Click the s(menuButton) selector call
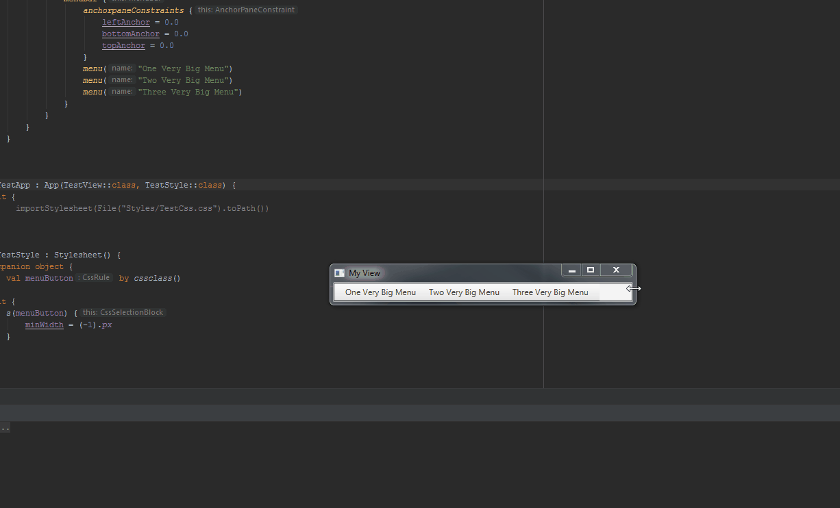The image size is (840, 508). click(x=37, y=313)
